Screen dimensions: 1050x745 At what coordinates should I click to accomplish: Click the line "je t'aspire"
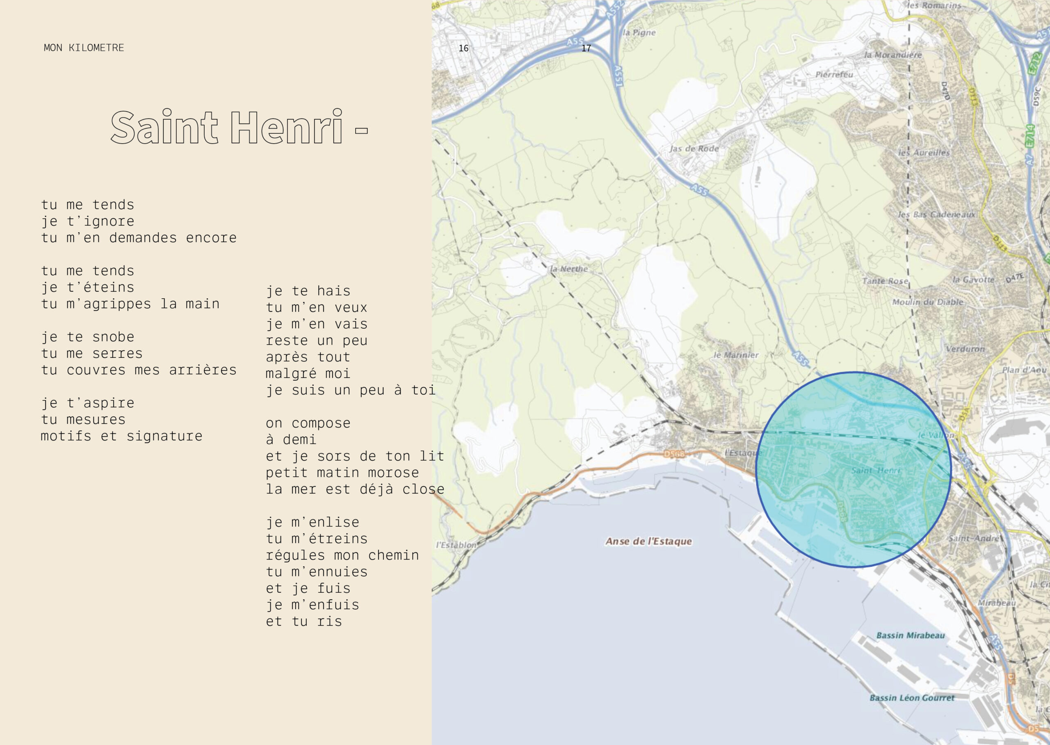tap(88, 403)
